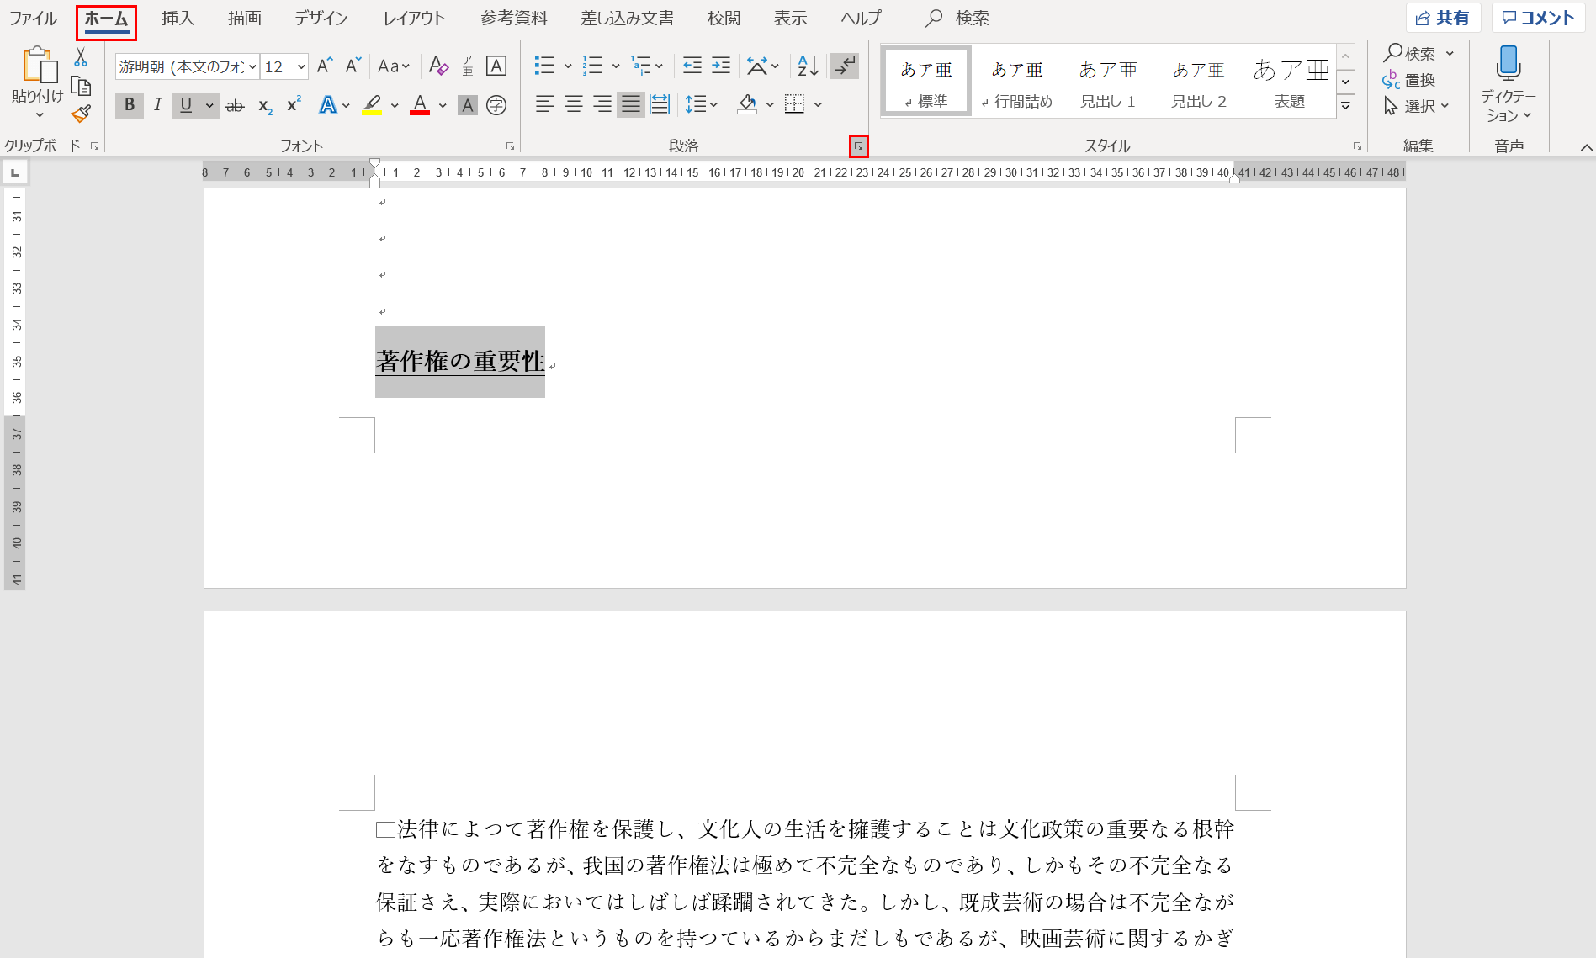Apply paragraph shading fill color
1596x958 pixels.
pos(747,104)
